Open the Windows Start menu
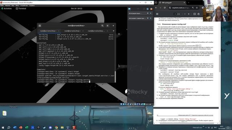Image resolution: width=232 pixels, height=130 pixels. (3, 127)
